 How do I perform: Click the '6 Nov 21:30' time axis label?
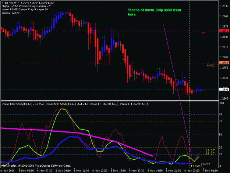[174, 171]
